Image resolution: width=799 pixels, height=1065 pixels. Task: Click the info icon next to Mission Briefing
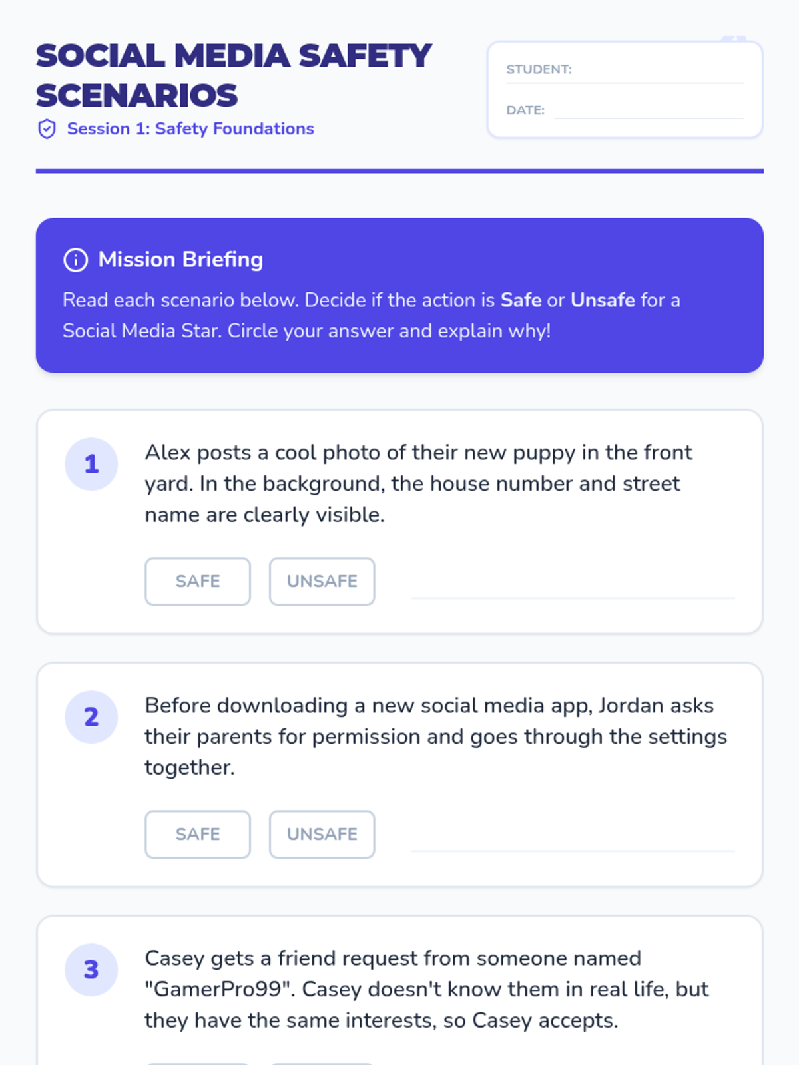pos(75,260)
